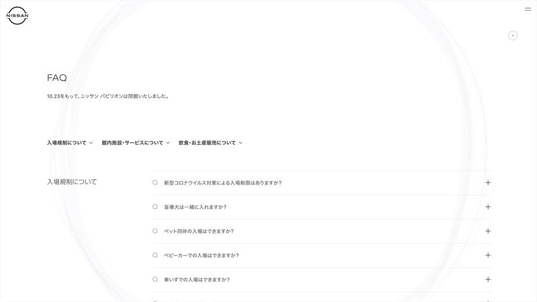Open the 入場規制について anchor dropdown
This screenshot has height=302, width=537.
click(x=70, y=143)
